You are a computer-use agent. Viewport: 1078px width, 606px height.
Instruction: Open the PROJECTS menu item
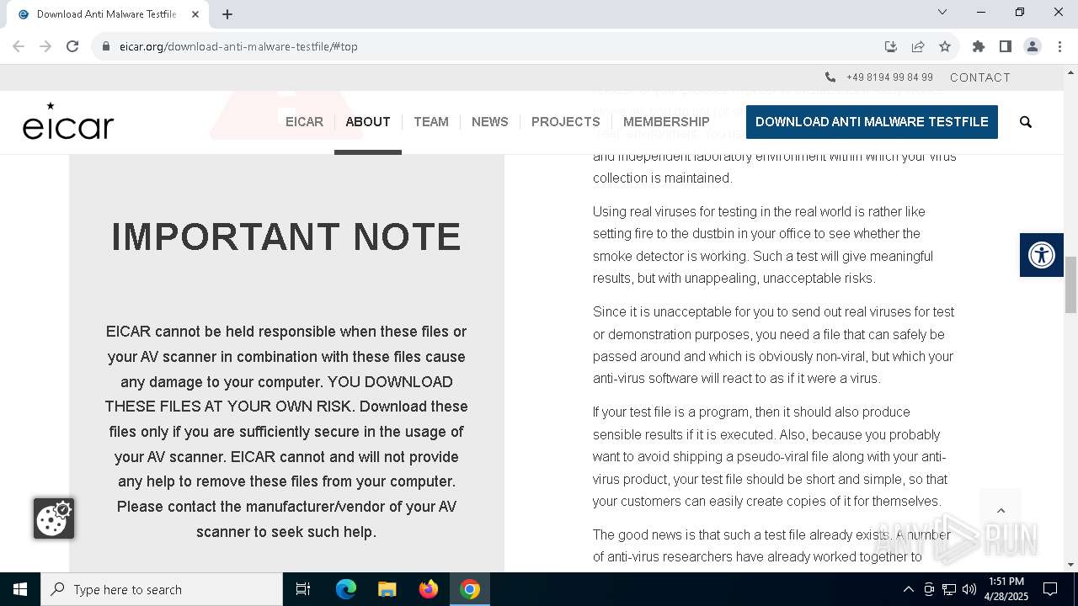[566, 122]
